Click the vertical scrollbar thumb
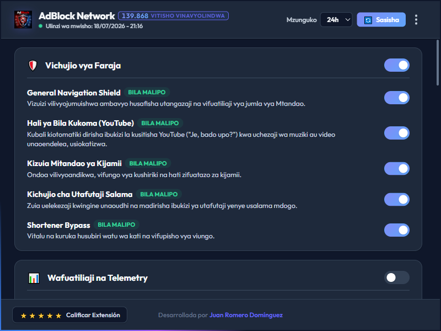The width and height of the screenshot is (441, 331). [438, 62]
